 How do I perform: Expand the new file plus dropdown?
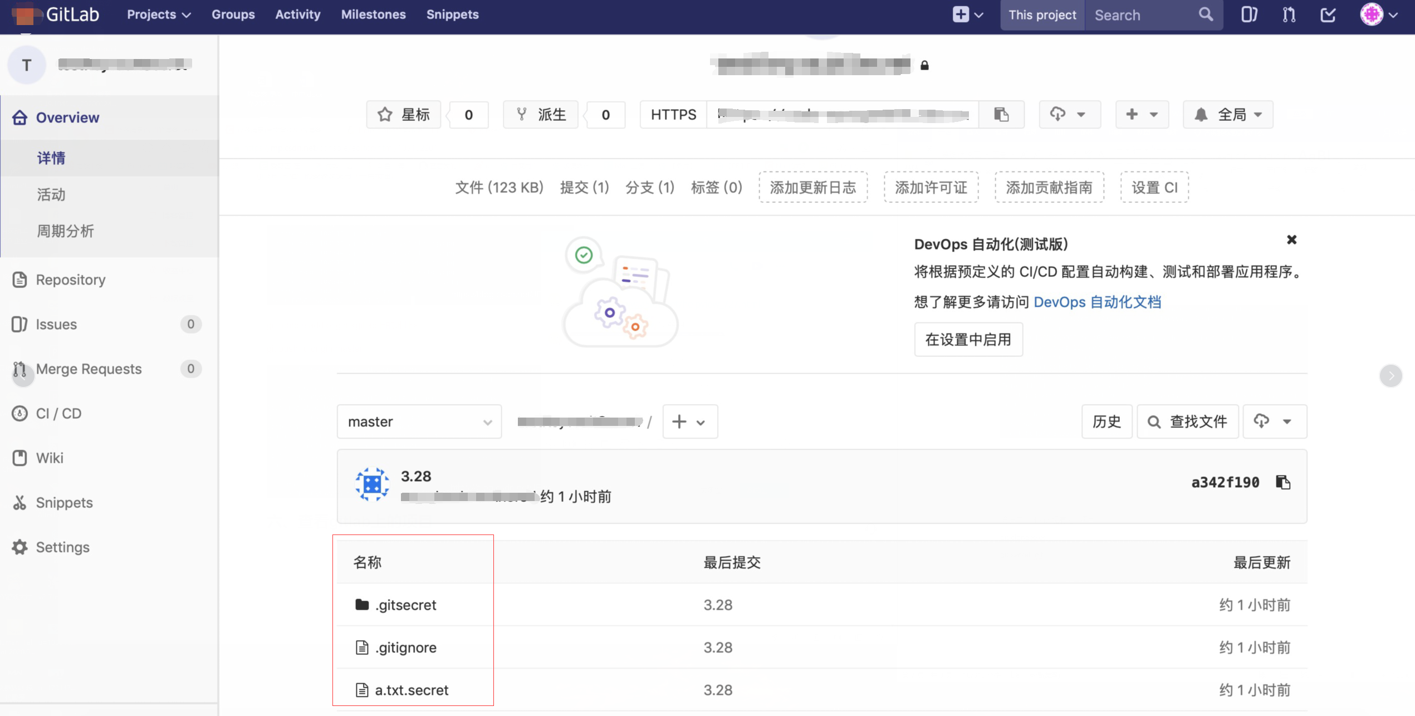[x=689, y=421]
